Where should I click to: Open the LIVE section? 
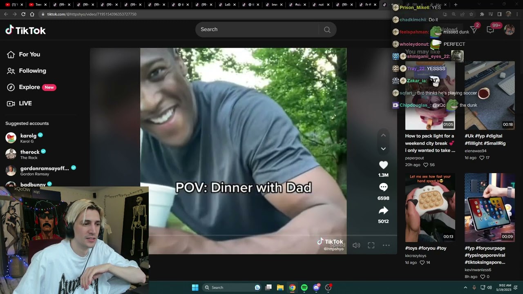[x=19, y=103]
